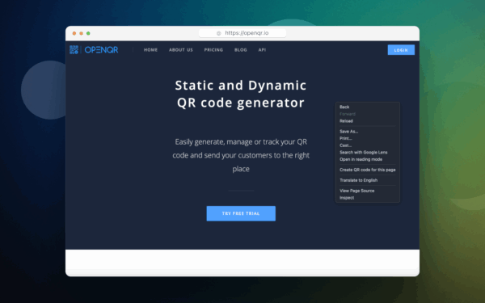Click the 'Easily generate, manage or track' paragraph
Image resolution: width=485 pixels, height=303 pixels.
[241, 155]
